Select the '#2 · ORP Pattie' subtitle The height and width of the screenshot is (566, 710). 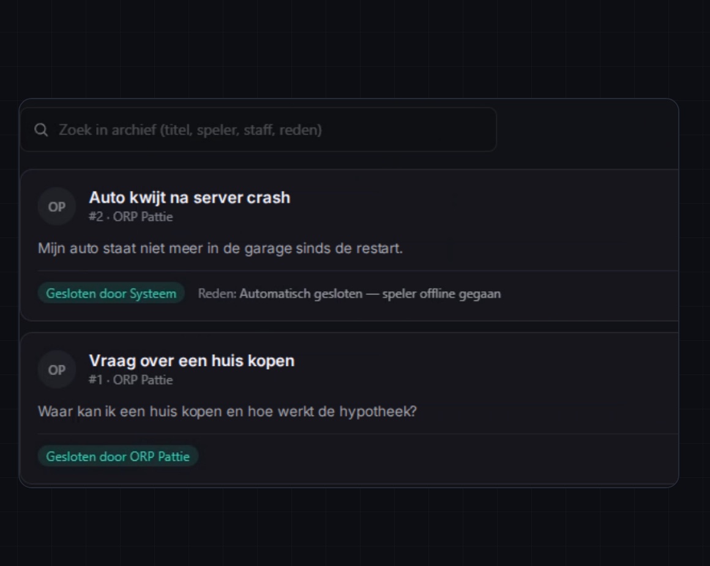point(131,217)
